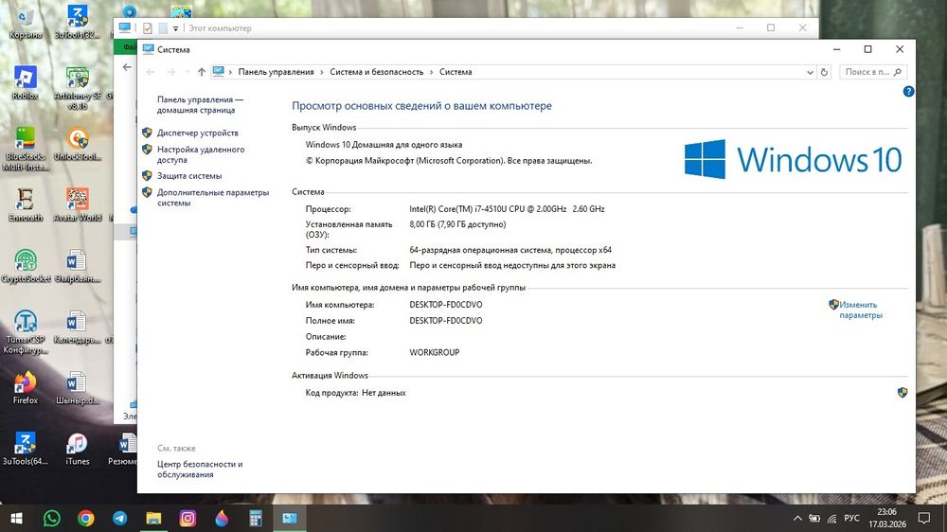Refresh the System window address bar

(824, 72)
